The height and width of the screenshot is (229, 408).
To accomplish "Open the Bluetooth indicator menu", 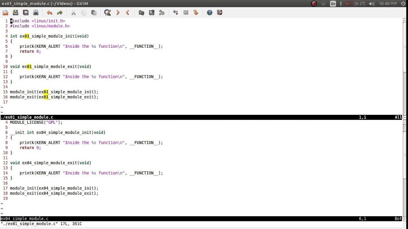I will click(x=341, y=3).
